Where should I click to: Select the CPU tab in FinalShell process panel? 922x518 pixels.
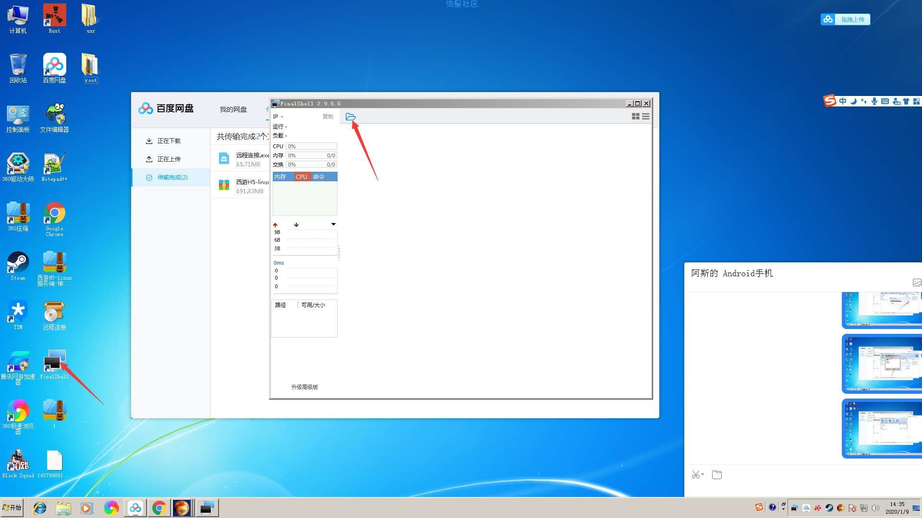tap(302, 177)
